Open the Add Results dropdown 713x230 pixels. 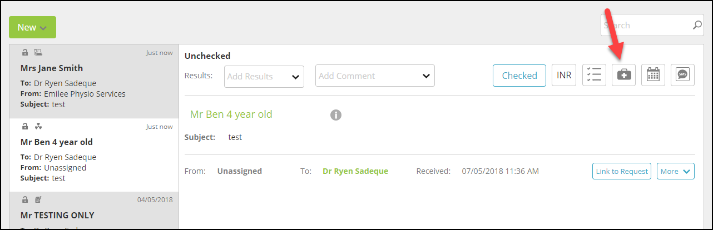point(264,76)
